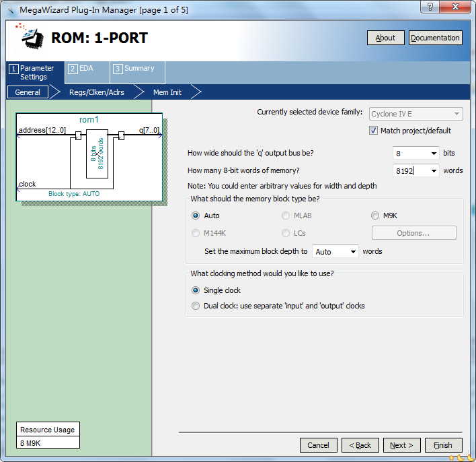Click the arbitrary values note text

(x=282, y=186)
